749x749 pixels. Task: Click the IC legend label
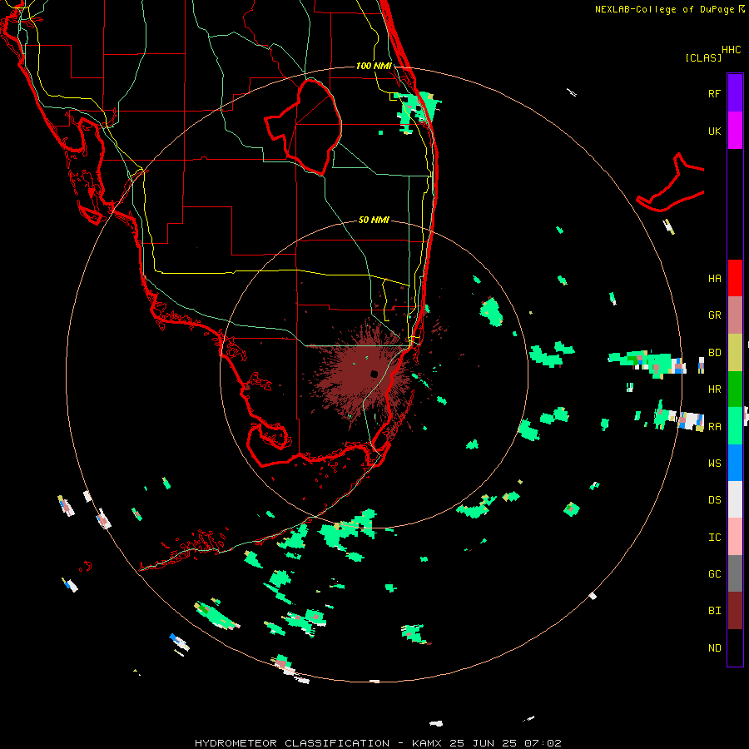pos(714,538)
